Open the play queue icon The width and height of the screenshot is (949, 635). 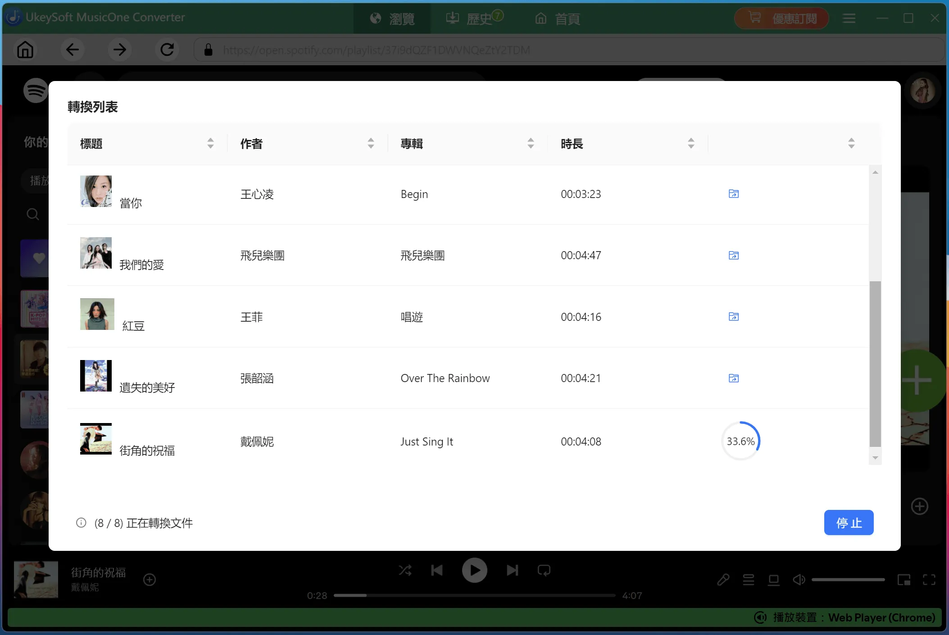749,580
